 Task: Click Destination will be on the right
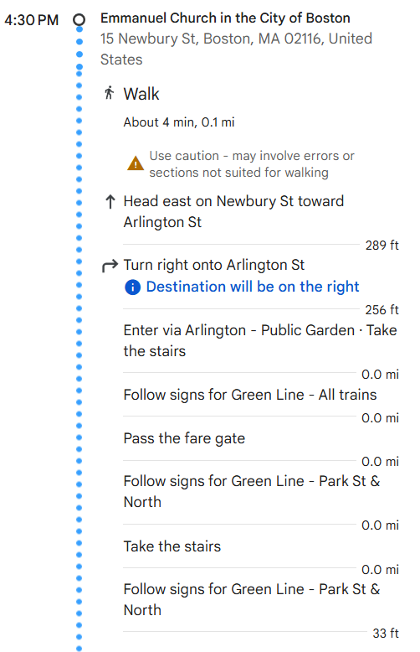[x=253, y=287]
